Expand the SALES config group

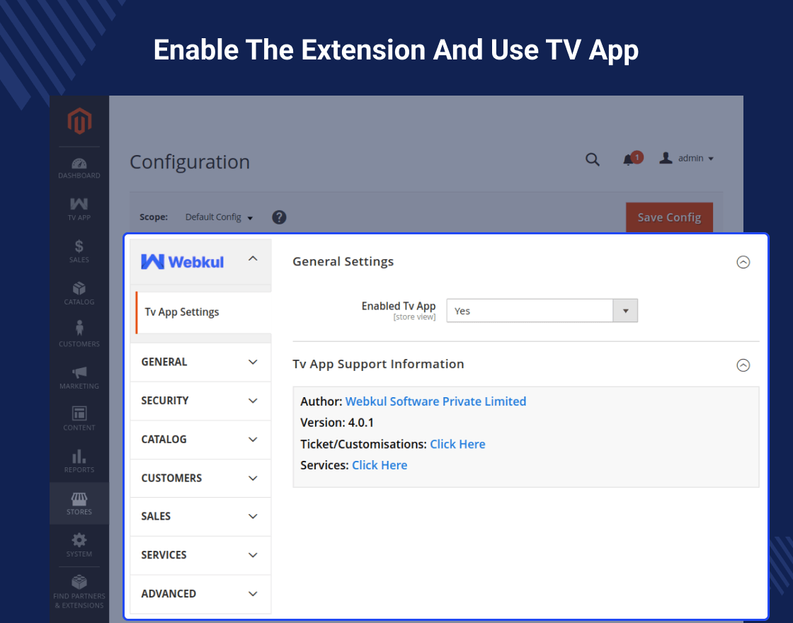200,516
